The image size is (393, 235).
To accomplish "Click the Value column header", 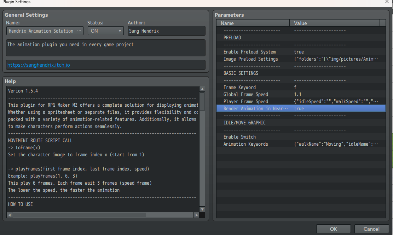I will pyautogui.click(x=335, y=23).
